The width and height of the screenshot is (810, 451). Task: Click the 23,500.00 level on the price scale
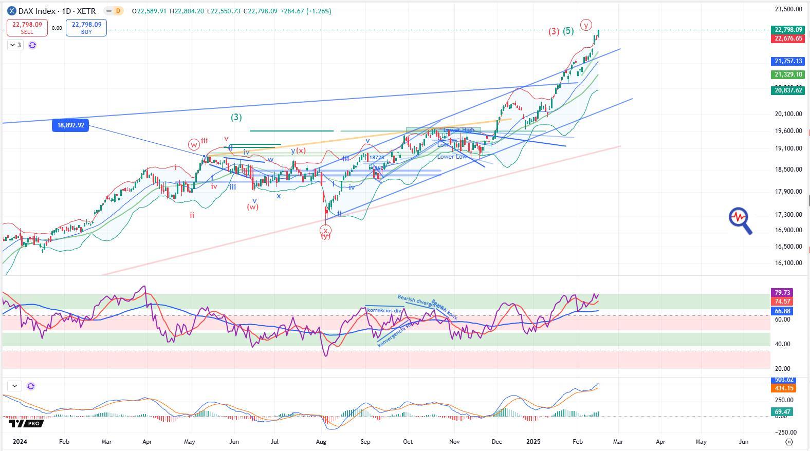tap(788, 9)
